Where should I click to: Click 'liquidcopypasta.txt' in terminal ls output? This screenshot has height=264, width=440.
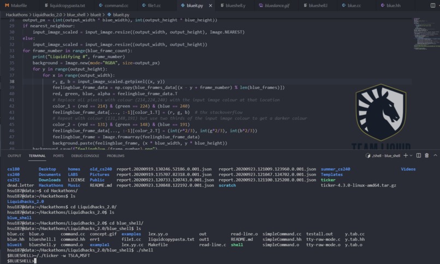171,239
